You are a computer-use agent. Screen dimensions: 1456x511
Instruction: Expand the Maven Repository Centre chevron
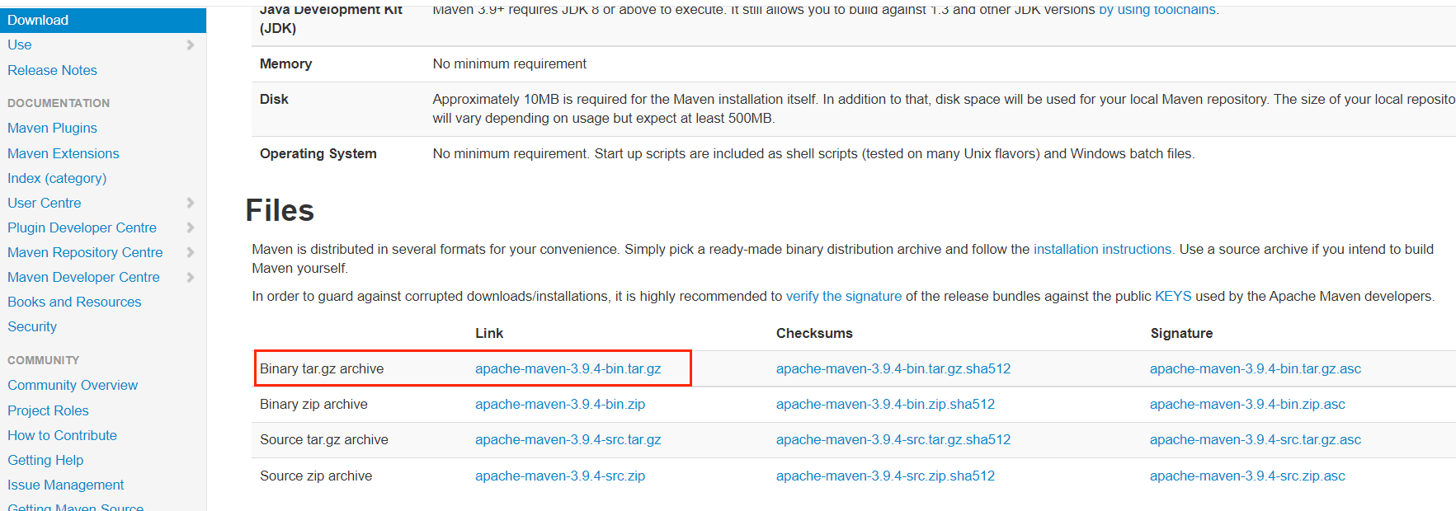(191, 252)
